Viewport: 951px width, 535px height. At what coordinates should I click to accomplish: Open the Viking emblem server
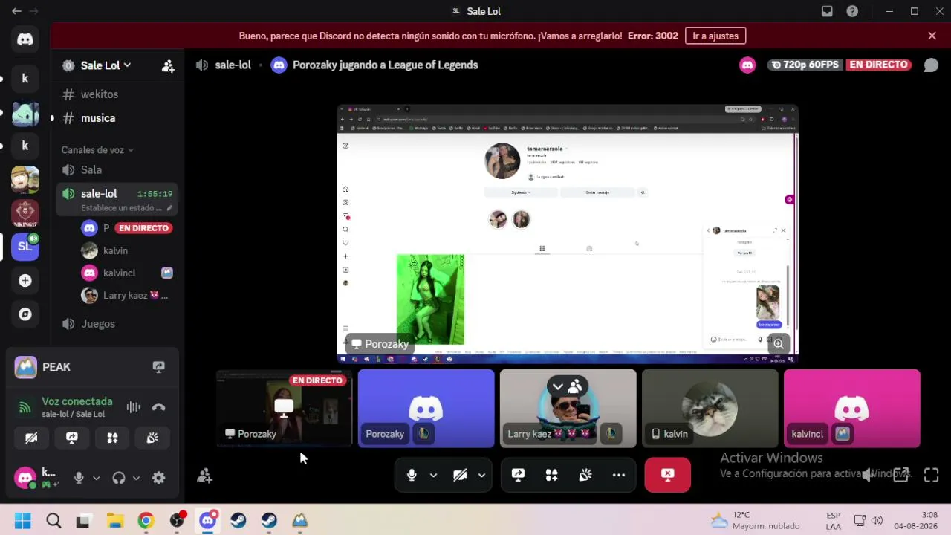pyautogui.click(x=25, y=213)
